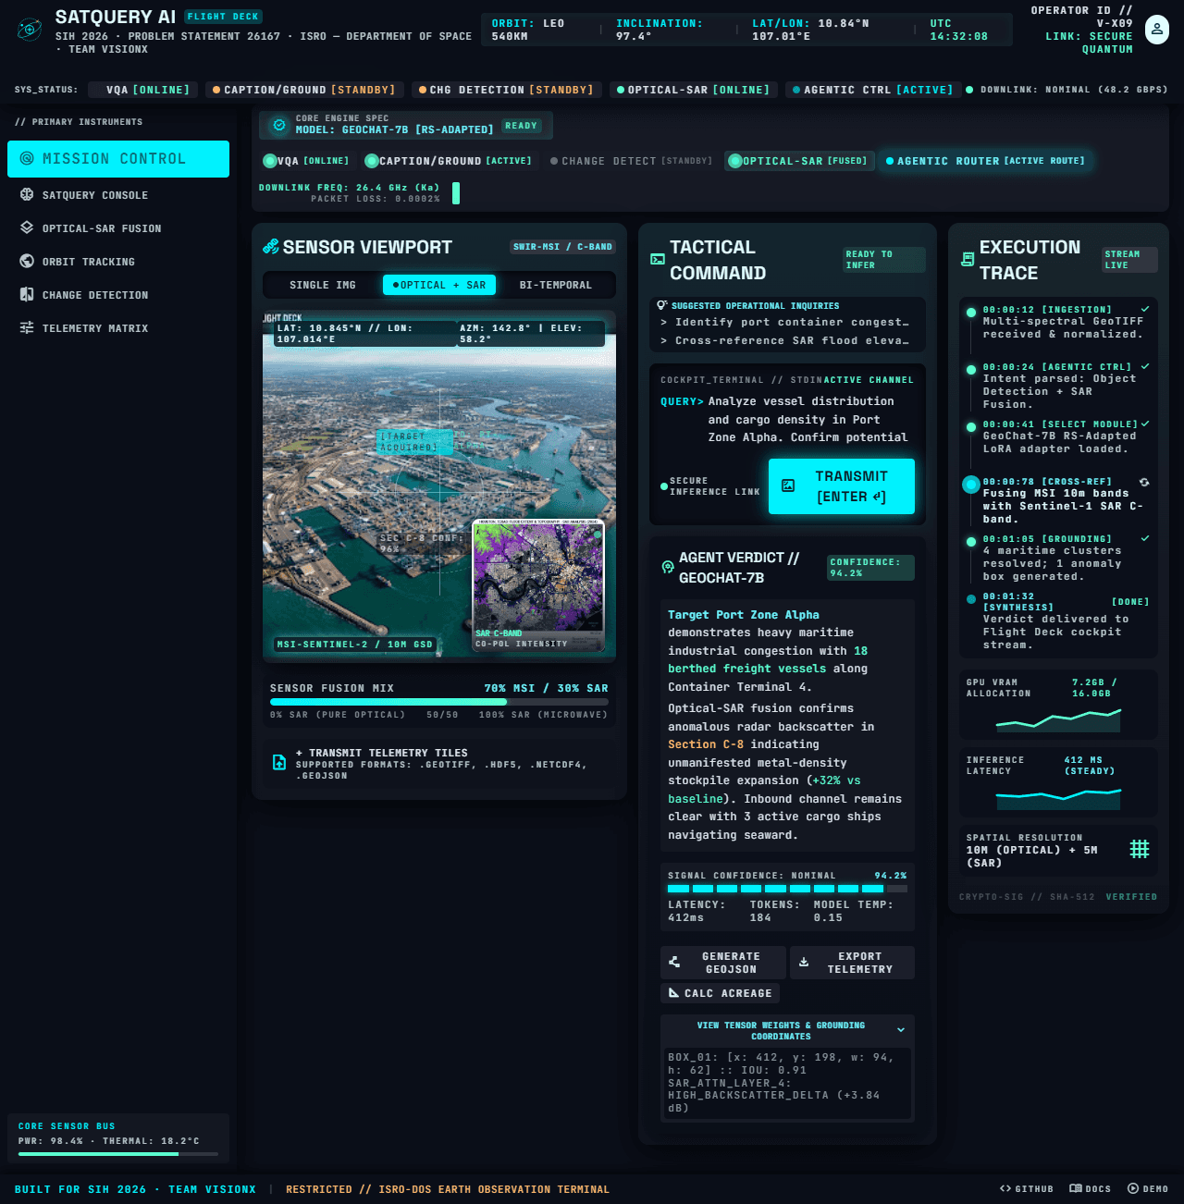Click the Agent Verdict head icon

tap(668, 568)
